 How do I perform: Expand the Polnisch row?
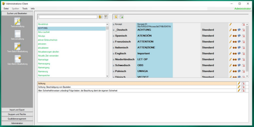pos(113,71)
